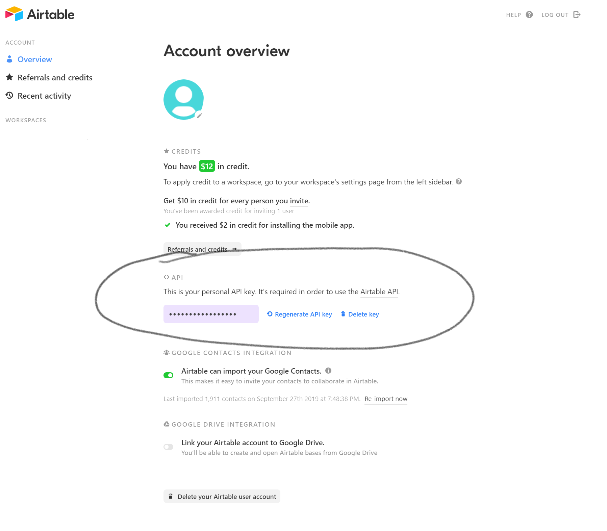Click LOG OUT text
The height and width of the screenshot is (531, 607).
[555, 15]
